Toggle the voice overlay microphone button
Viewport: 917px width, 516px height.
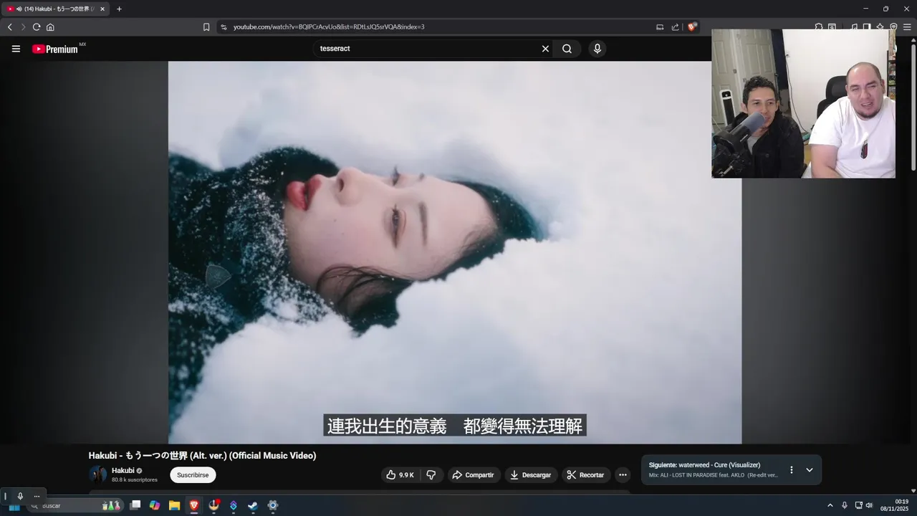coord(20,496)
